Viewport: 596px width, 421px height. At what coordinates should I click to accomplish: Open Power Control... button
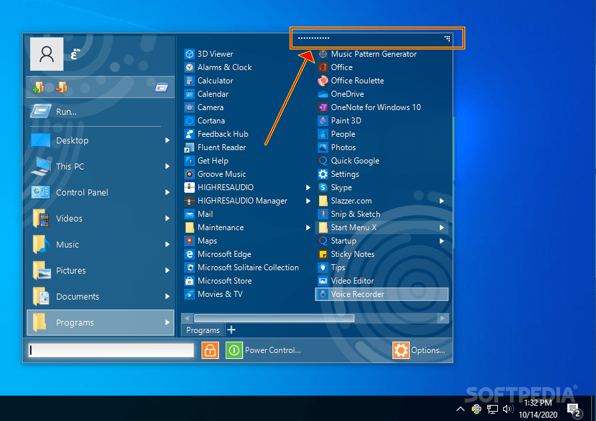(264, 350)
